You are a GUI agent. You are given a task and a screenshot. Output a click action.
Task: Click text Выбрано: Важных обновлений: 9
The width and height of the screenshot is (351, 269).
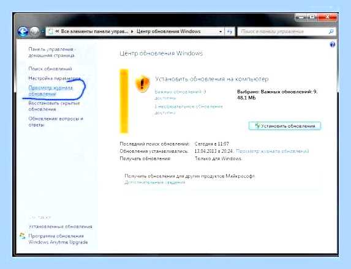(x=277, y=92)
